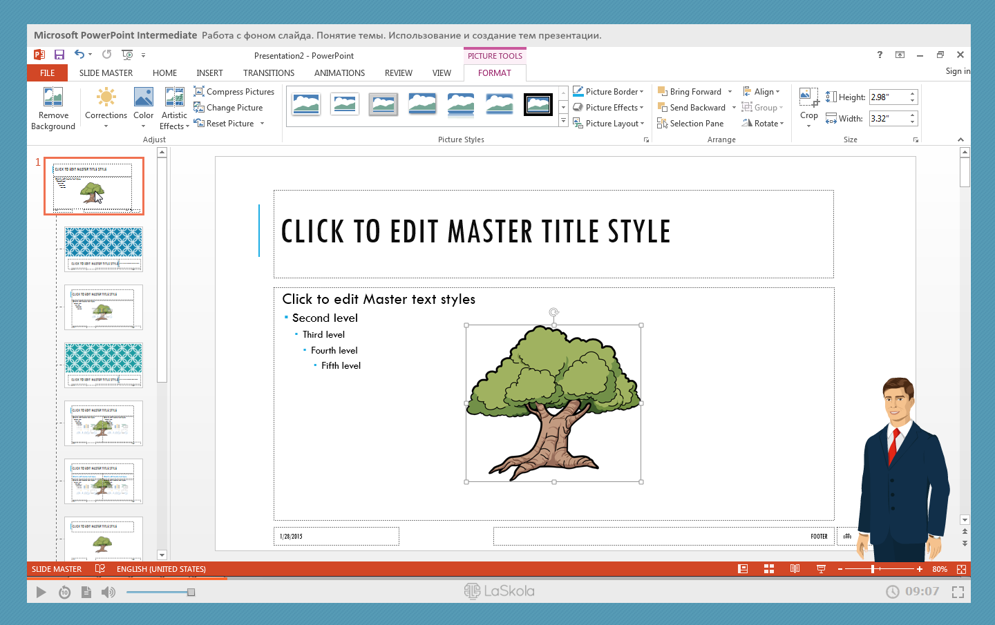Click the Save icon in the quick access toolbar
This screenshot has width=995, height=625.
(x=59, y=55)
